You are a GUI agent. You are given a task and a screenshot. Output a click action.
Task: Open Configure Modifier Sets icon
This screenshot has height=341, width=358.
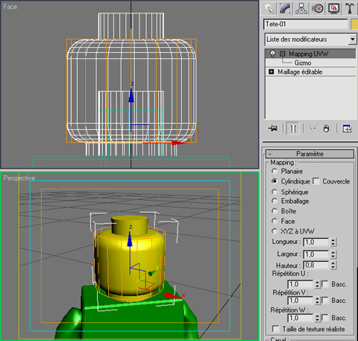pos(347,128)
